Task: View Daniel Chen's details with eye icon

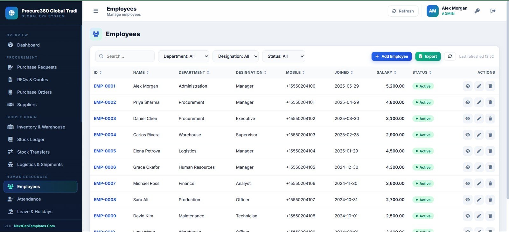Action: click(468, 119)
